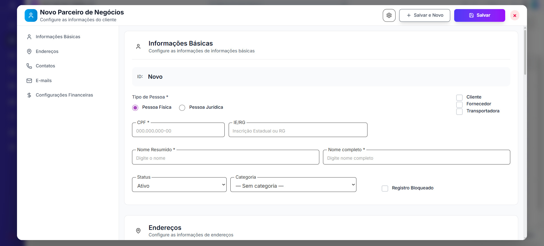
Task: Click the envelope icon next to E-mails
Action: point(29,81)
